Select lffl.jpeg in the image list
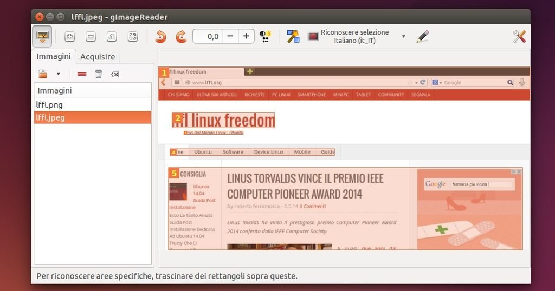This screenshot has height=291, width=555. (92, 117)
